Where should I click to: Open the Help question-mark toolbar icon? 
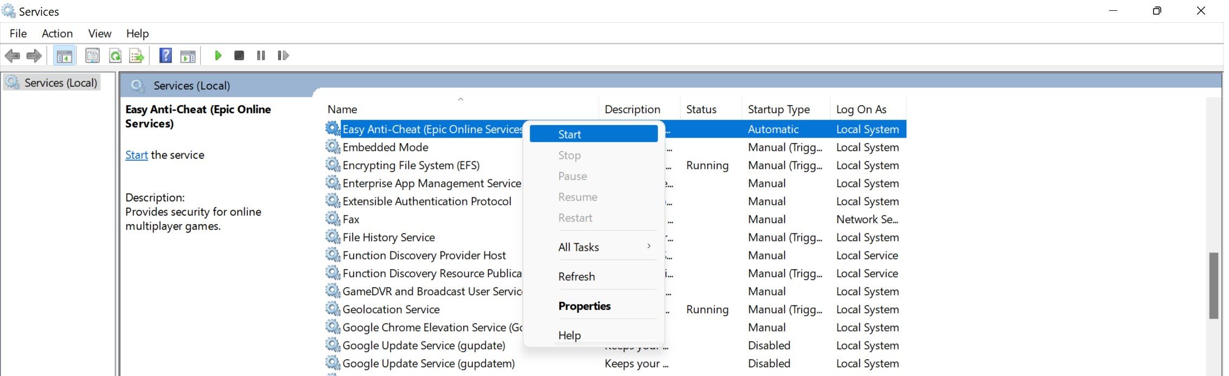click(165, 55)
